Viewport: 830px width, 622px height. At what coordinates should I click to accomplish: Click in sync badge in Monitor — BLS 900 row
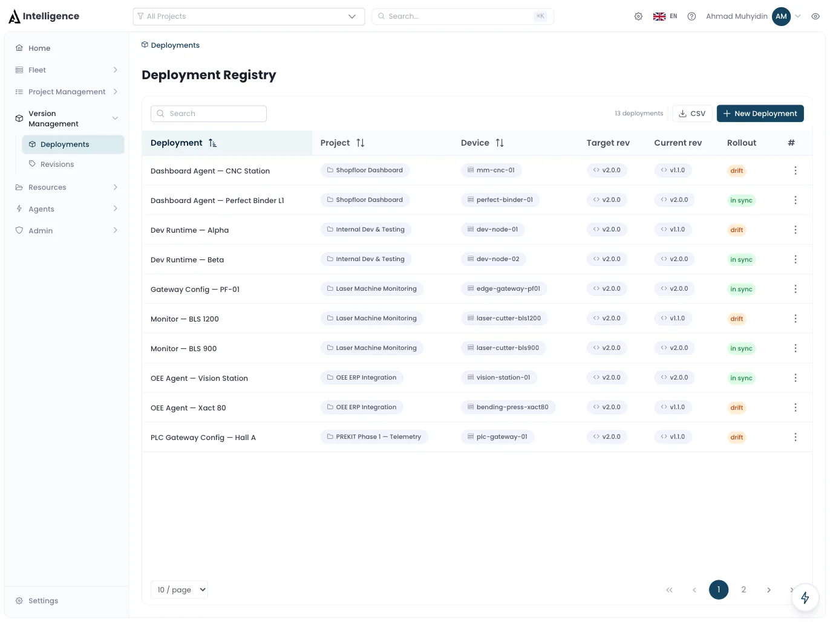[x=741, y=349]
